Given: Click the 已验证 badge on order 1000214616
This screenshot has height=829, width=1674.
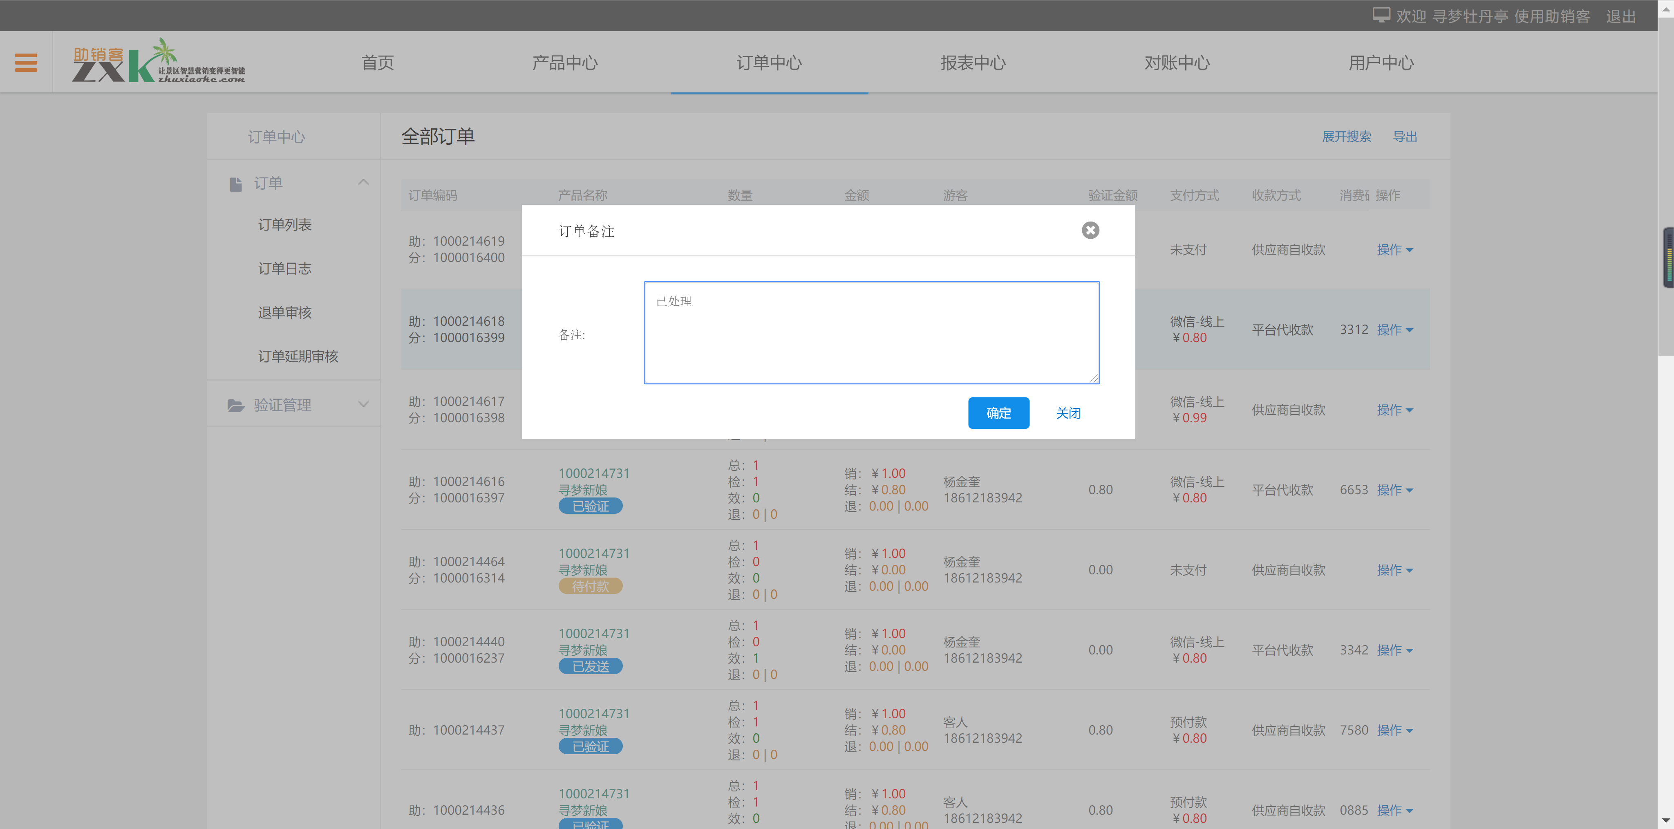Looking at the screenshot, I should (590, 506).
